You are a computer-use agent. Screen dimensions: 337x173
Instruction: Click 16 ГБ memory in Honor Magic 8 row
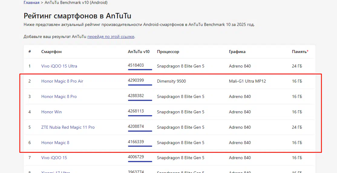(297, 143)
